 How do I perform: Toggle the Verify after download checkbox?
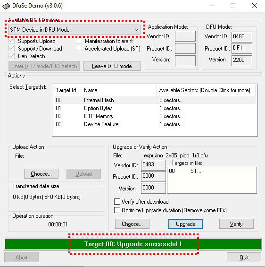coord(117,202)
